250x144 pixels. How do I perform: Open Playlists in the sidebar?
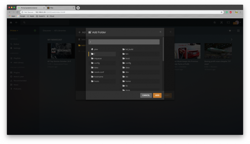click(x=17, y=58)
